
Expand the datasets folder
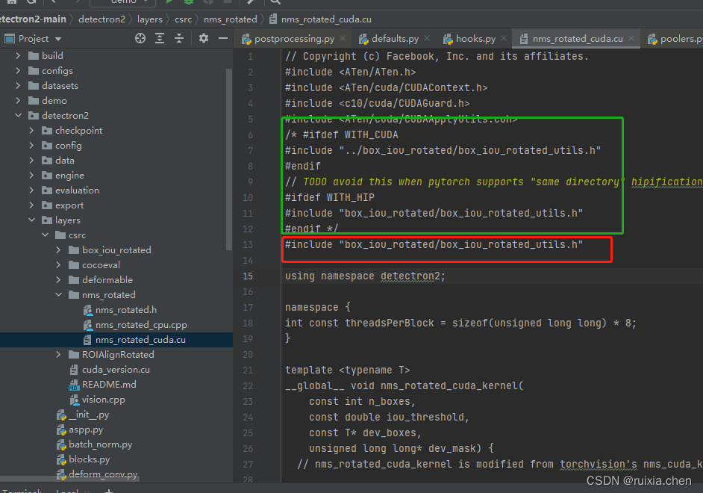(x=17, y=86)
